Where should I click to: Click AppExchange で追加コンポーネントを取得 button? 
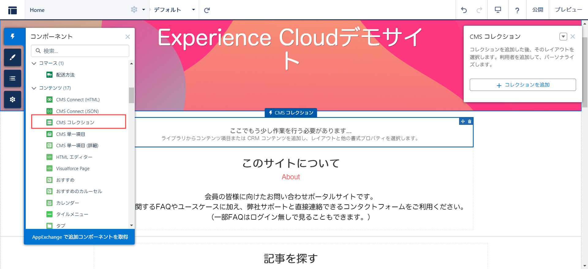click(x=80, y=237)
